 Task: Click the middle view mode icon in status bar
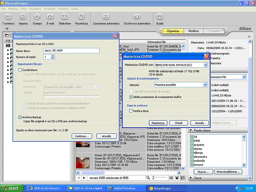177,178
